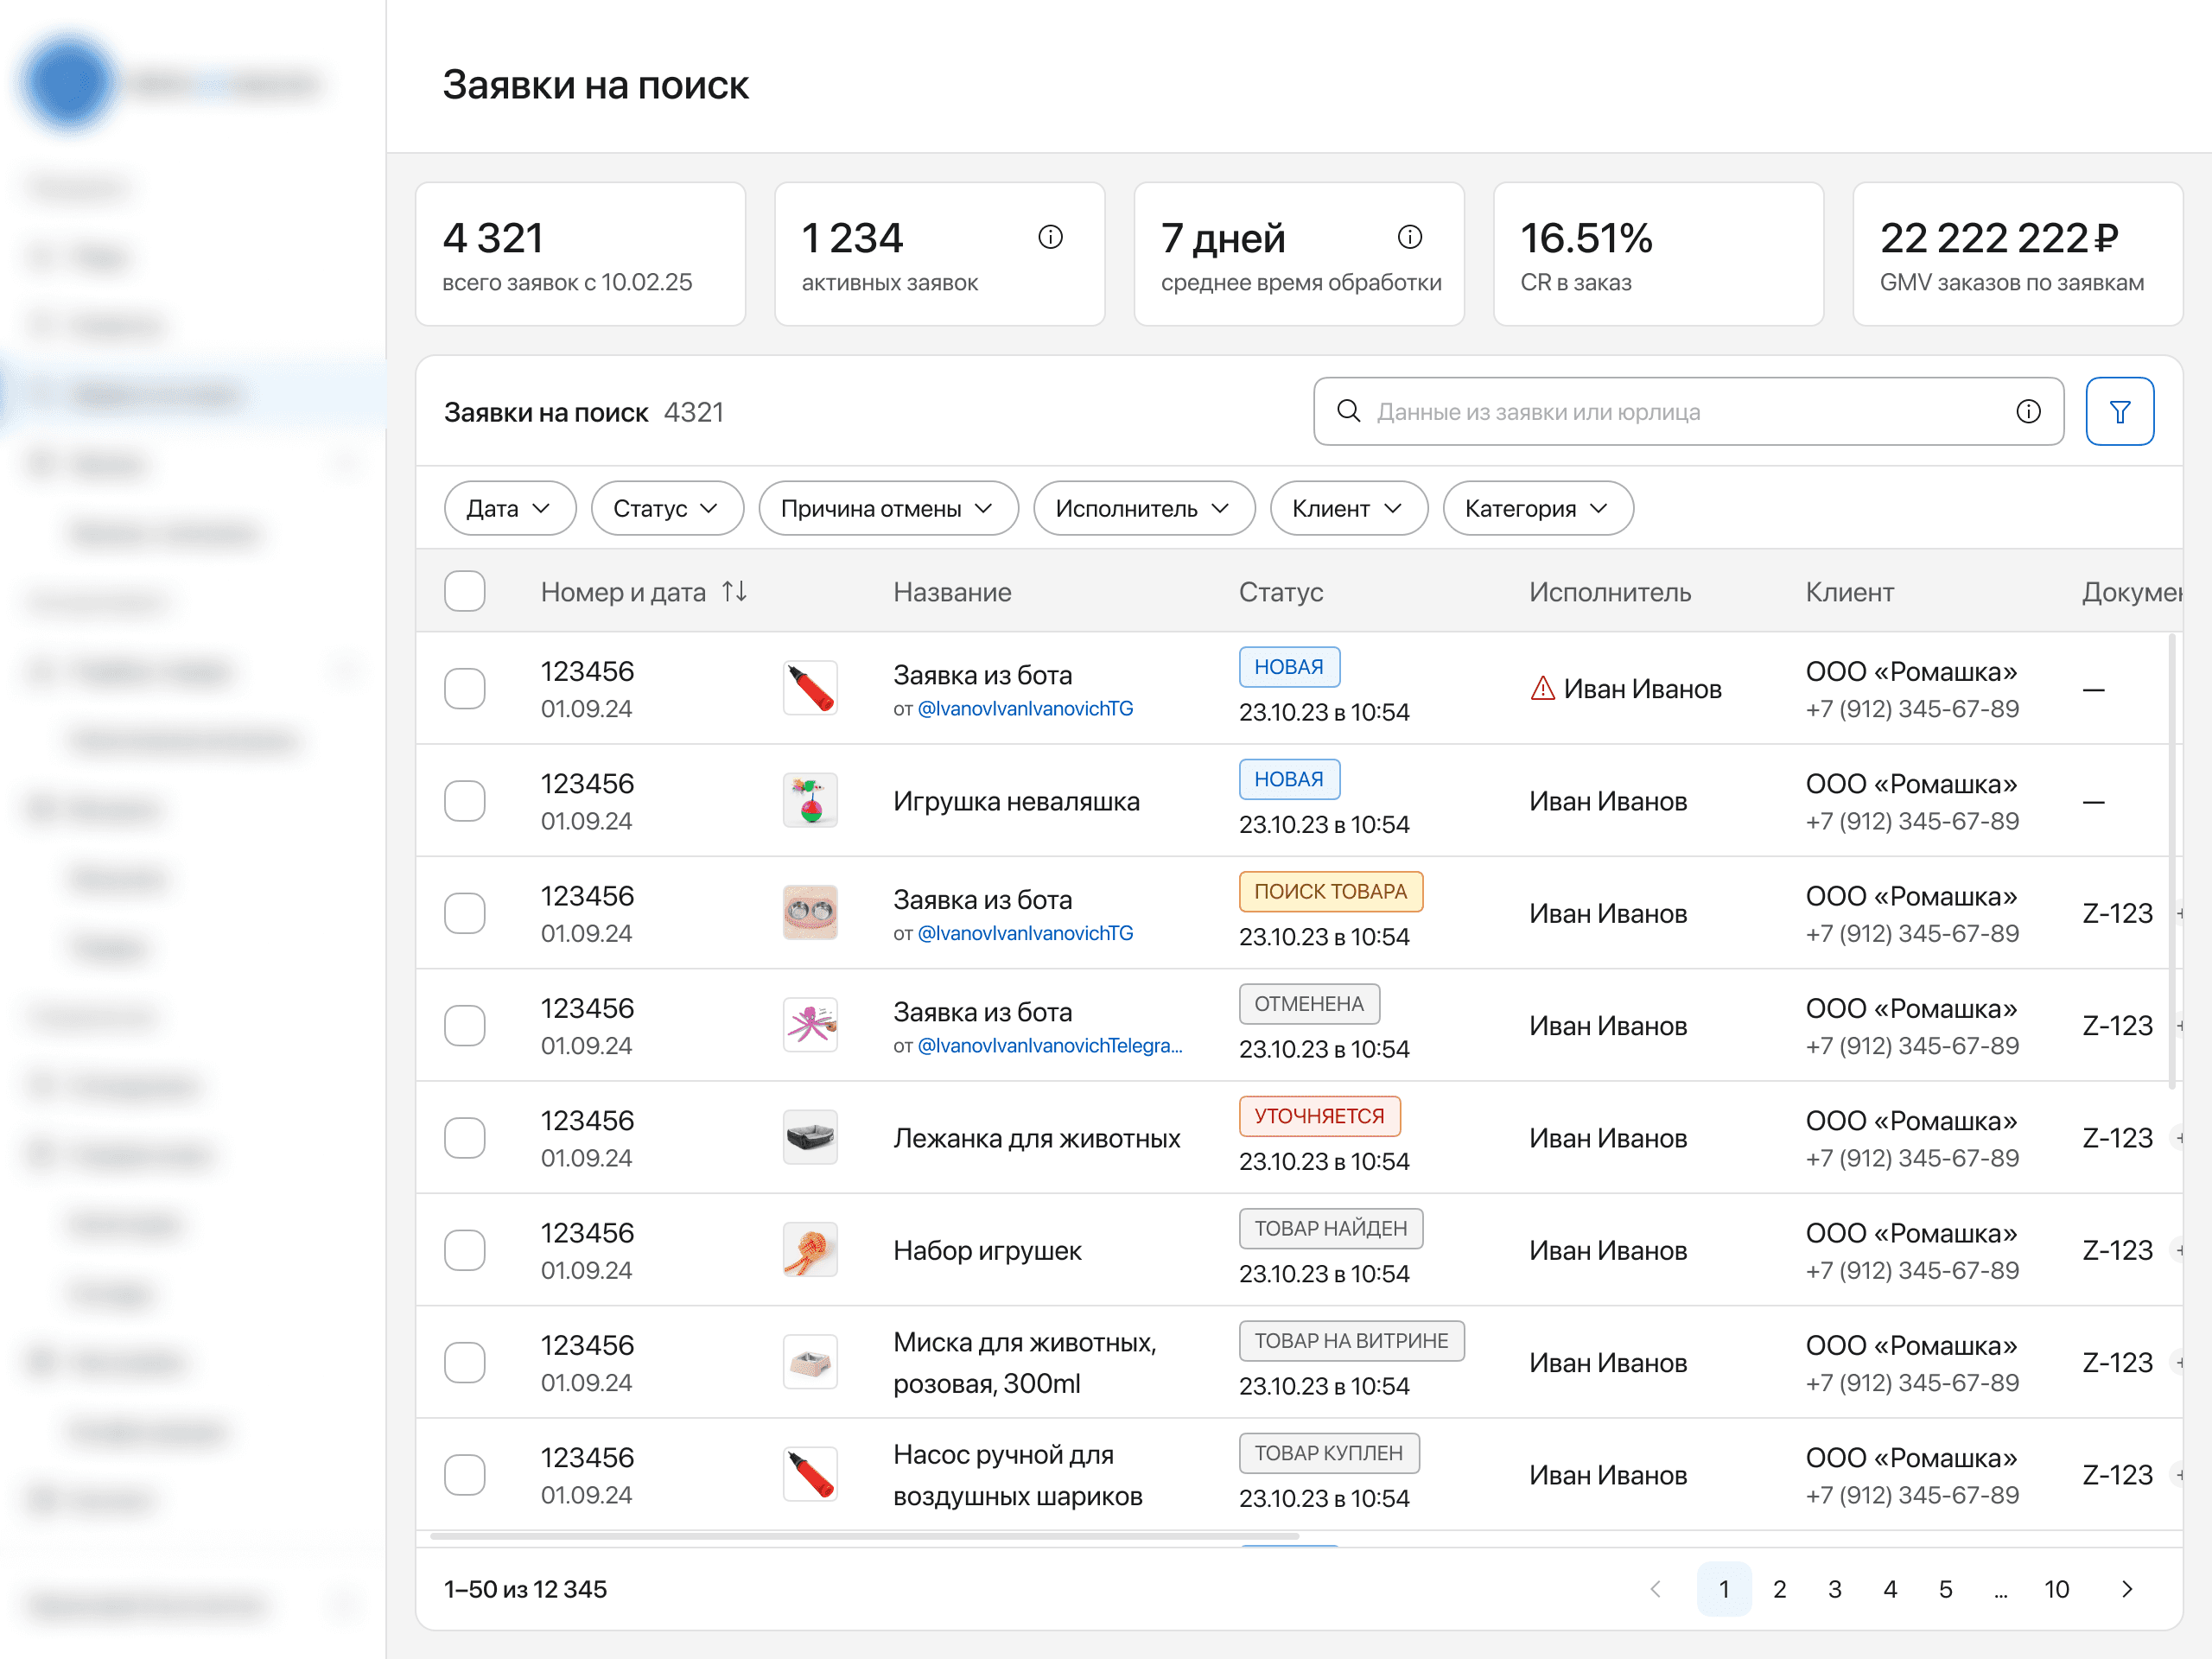Select checkbox for Лежанка для животных row
The width and height of the screenshot is (2212, 1659).
(464, 1138)
